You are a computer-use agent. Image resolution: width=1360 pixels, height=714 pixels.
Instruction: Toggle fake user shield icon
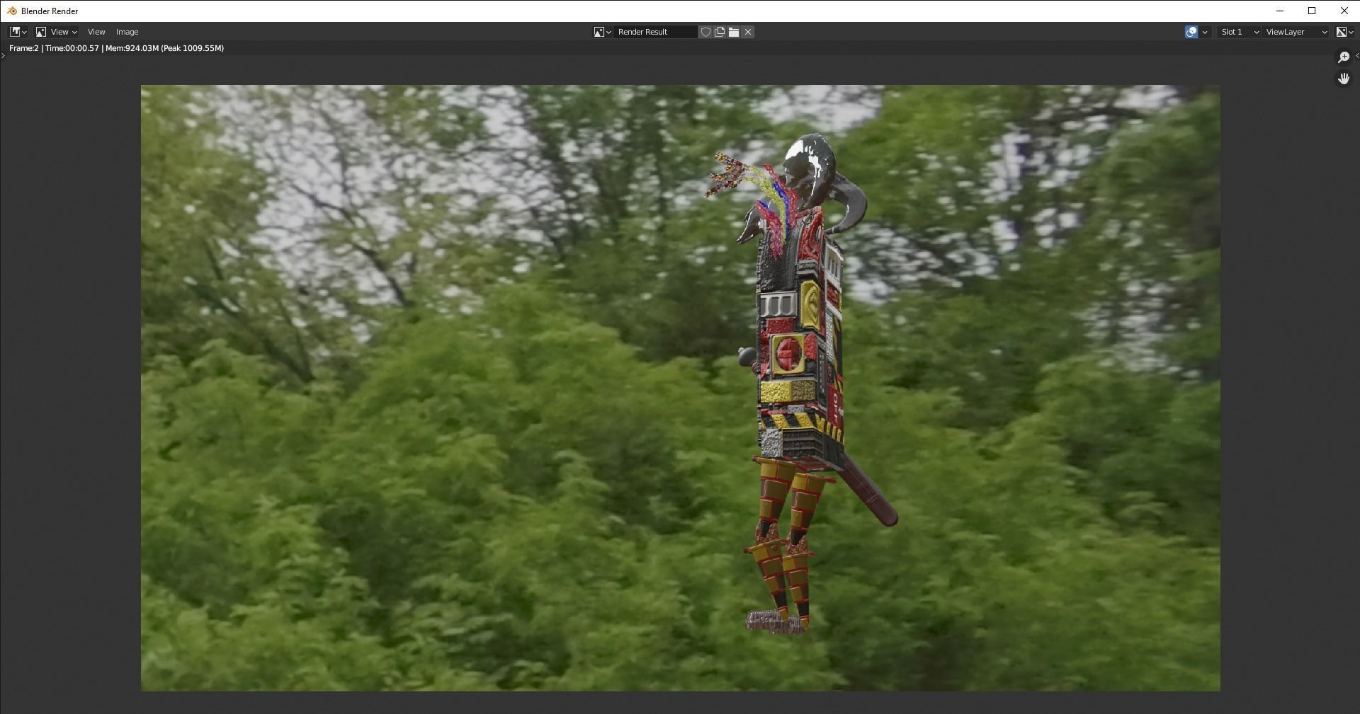pos(705,32)
